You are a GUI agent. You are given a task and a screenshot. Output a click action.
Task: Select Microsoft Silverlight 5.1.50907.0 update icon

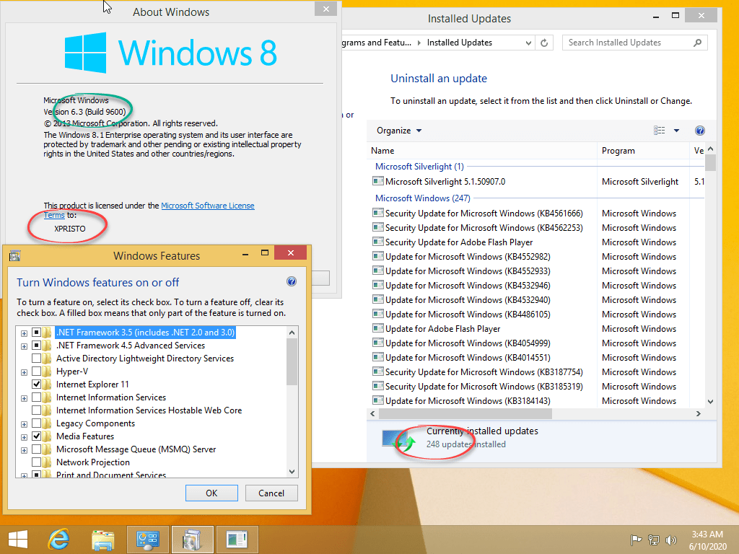click(x=377, y=181)
